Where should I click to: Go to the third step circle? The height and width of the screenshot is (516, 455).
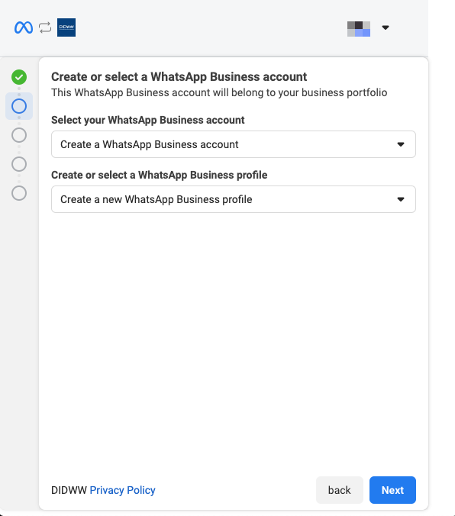19,135
